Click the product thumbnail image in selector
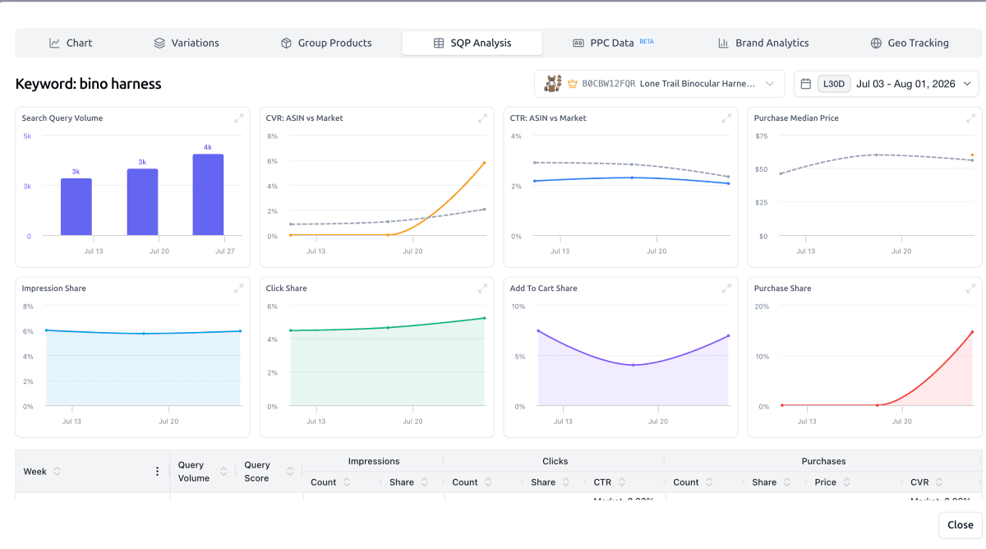 pyautogui.click(x=553, y=83)
